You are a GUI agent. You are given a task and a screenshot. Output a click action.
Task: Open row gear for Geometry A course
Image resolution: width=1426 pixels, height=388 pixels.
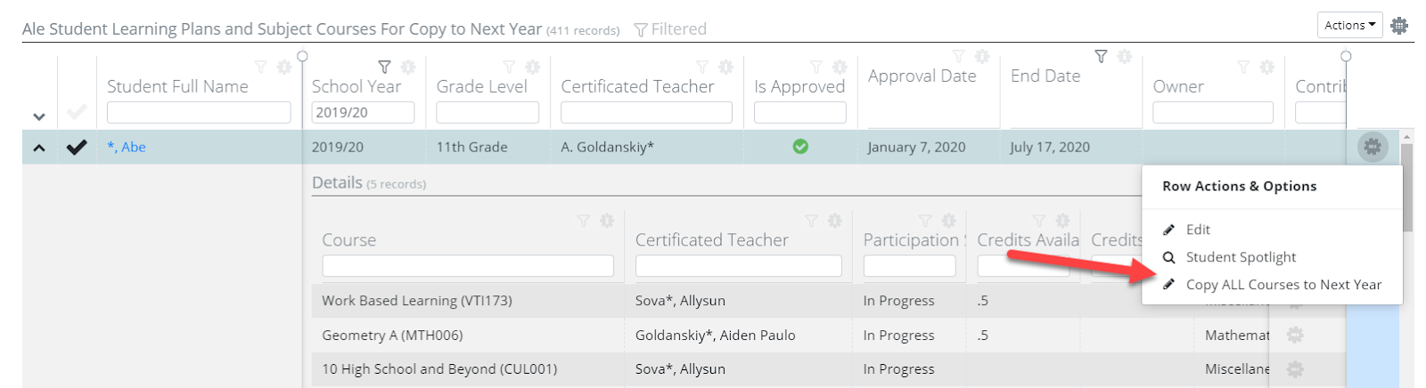point(1295,335)
